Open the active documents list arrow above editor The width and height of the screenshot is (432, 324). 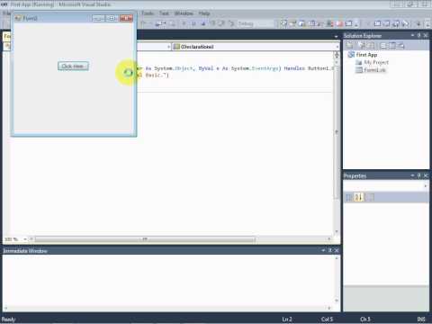pyautogui.click(x=336, y=36)
